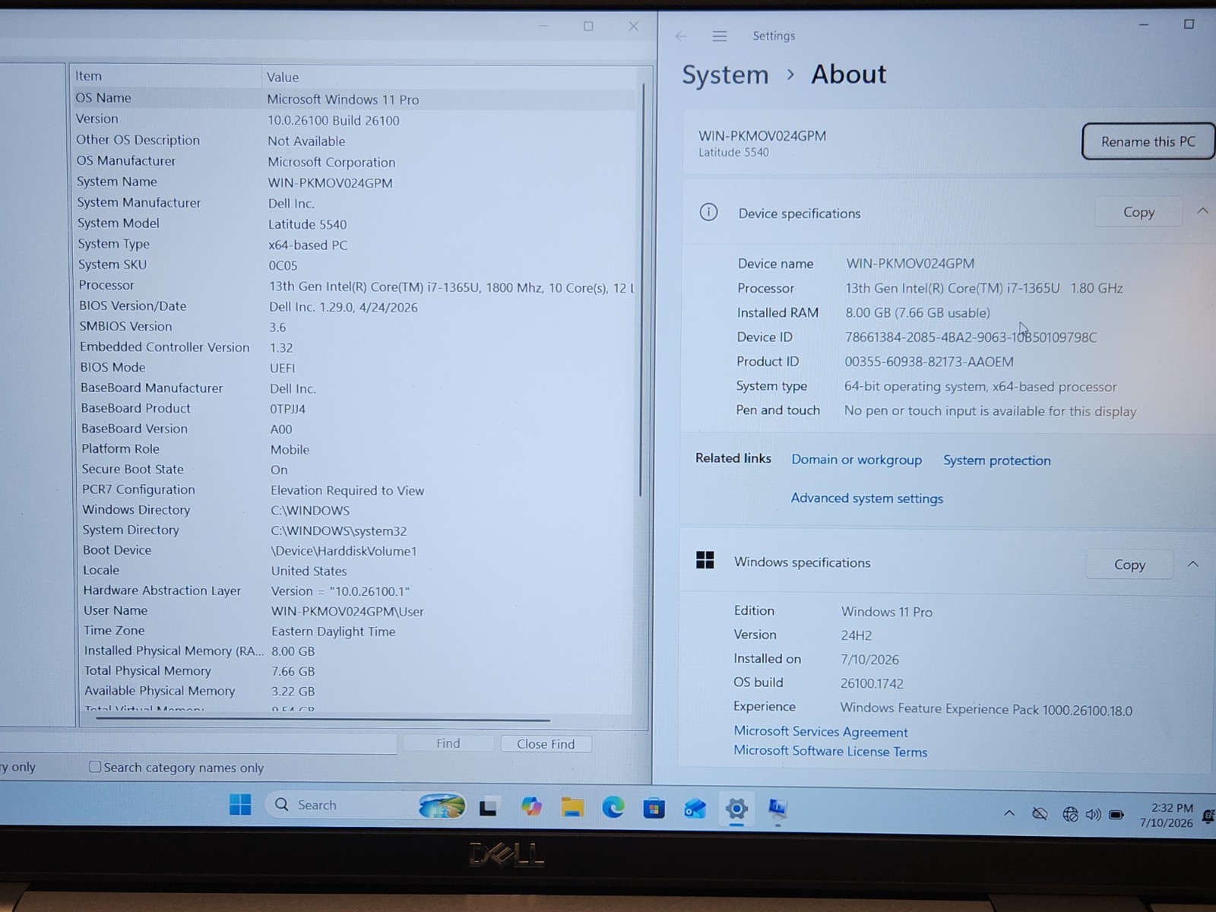Click Rename this PC
Image resolution: width=1216 pixels, height=912 pixels.
click(x=1148, y=141)
